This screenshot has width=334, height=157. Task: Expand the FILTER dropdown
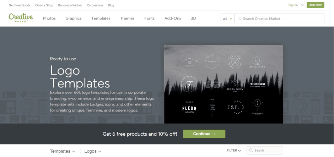[234, 150]
